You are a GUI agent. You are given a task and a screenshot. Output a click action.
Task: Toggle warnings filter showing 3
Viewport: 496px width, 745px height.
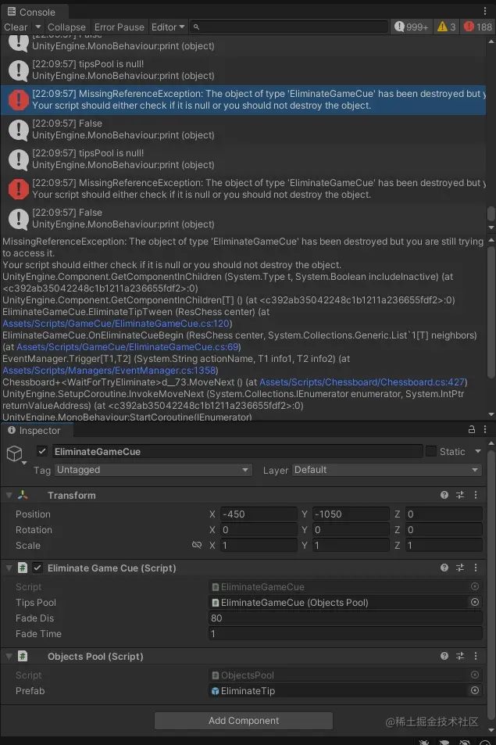click(446, 27)
